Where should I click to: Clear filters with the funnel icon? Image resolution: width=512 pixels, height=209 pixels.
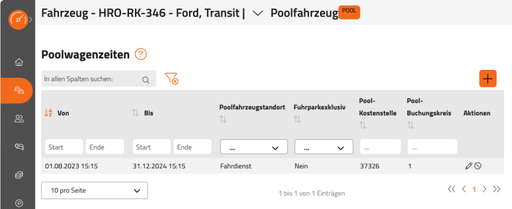coord(171,78)
